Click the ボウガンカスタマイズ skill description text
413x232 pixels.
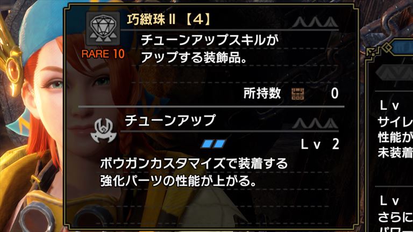tap(194, 163)
